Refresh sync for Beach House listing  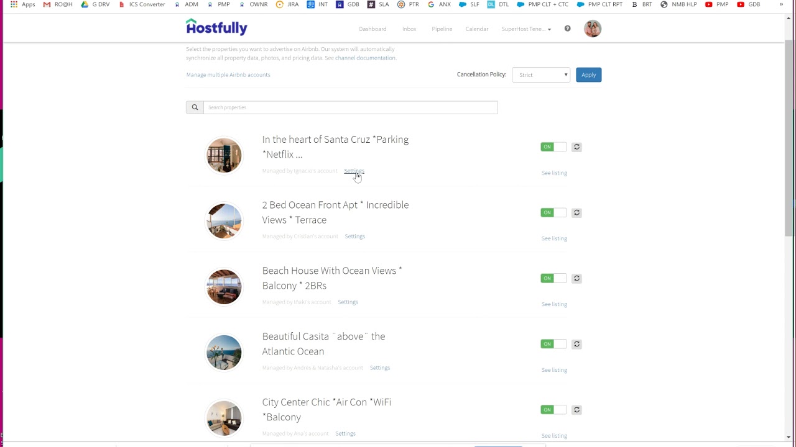point(576,279)
